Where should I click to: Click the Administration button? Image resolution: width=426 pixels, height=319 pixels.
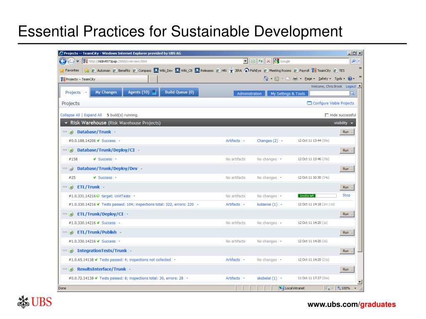pyautogui.click(x=249, y=93)
